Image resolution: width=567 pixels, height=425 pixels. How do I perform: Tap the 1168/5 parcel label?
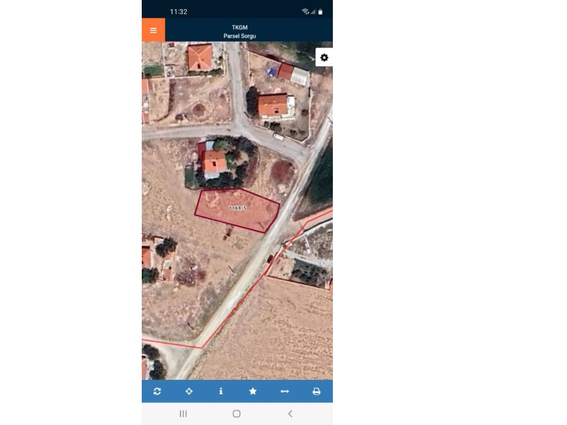tap(238, 208)
